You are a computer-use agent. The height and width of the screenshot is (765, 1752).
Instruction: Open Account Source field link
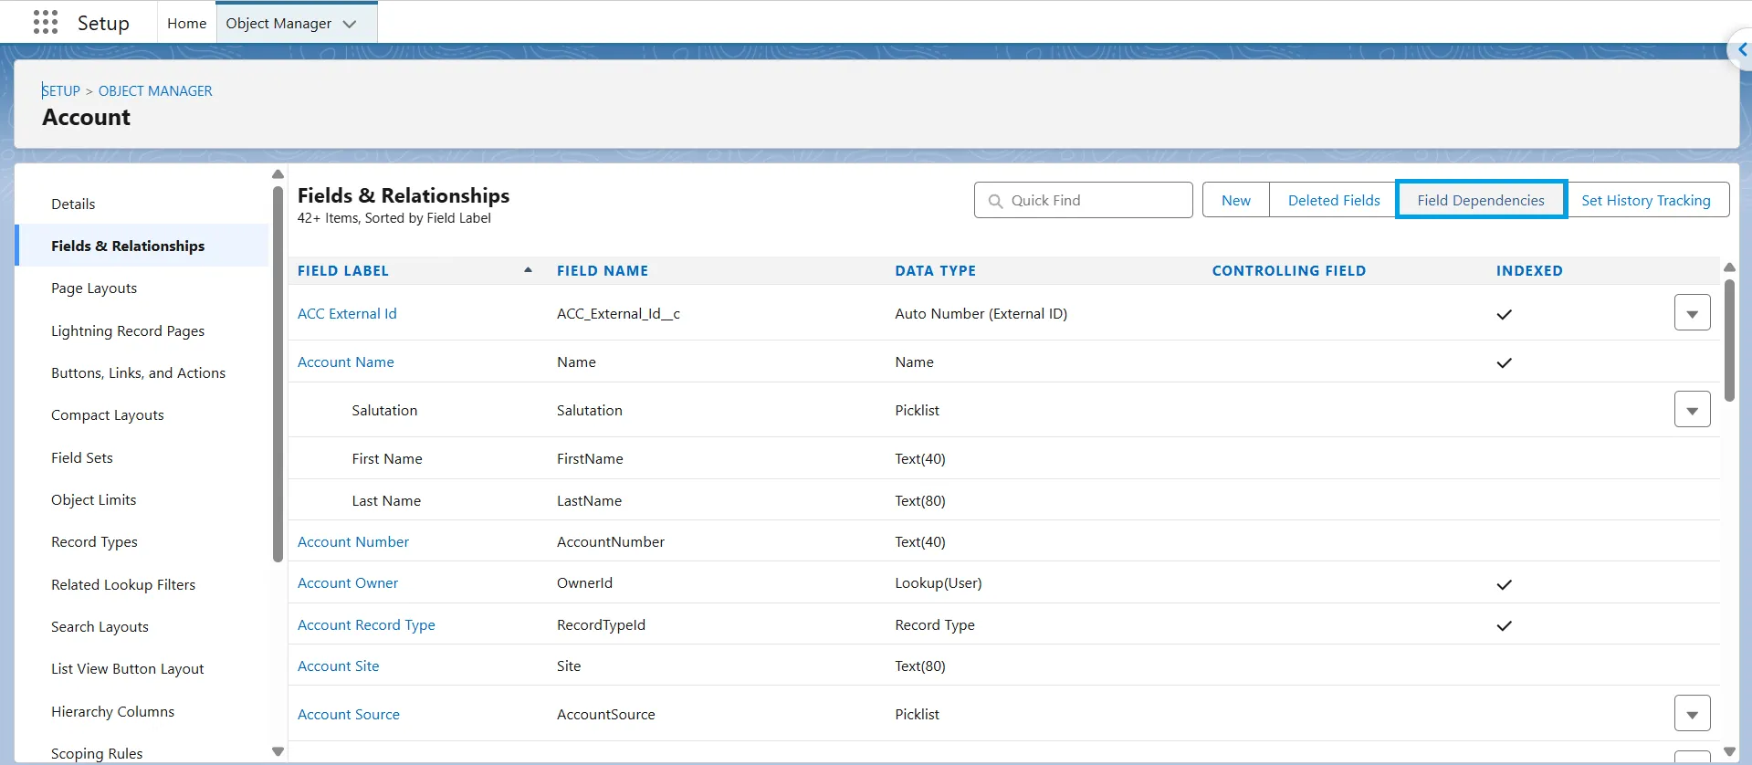click(349, 714)
